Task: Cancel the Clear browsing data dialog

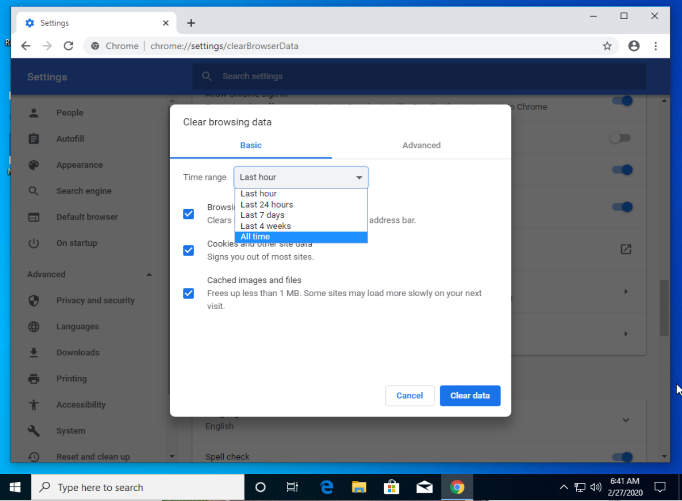Action: click(410, 396)
